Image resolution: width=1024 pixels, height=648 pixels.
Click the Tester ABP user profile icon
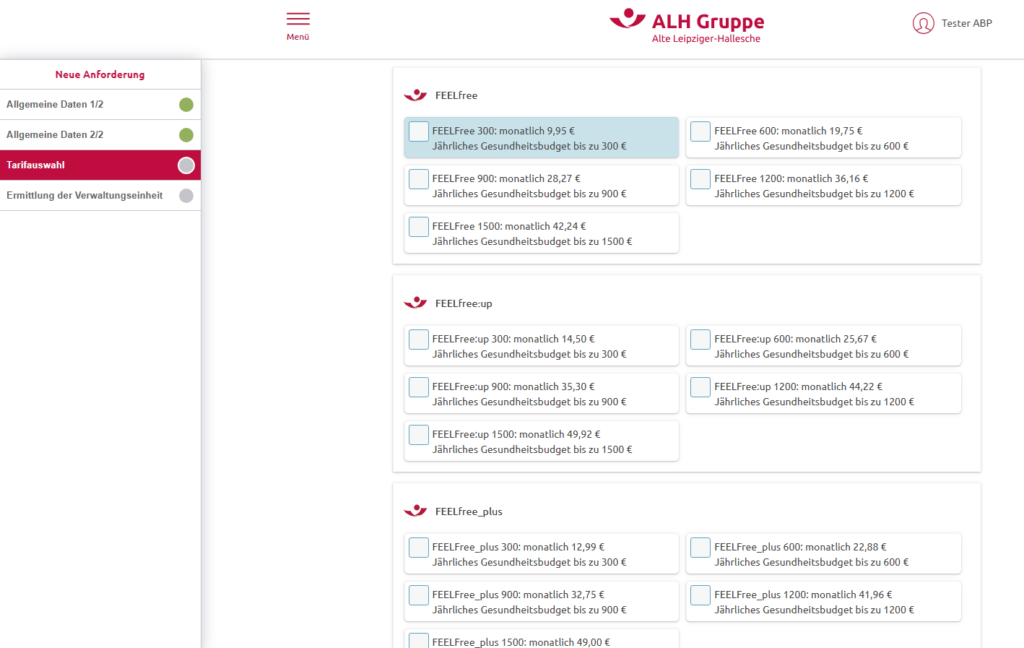click(x=923, y=23)
